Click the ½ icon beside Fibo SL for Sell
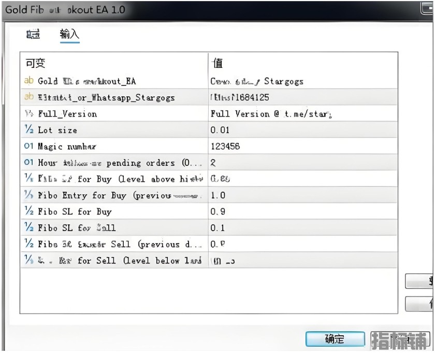The width and height of the screenshot is (435, 354). pyautogui.click(x=28, y=228)
